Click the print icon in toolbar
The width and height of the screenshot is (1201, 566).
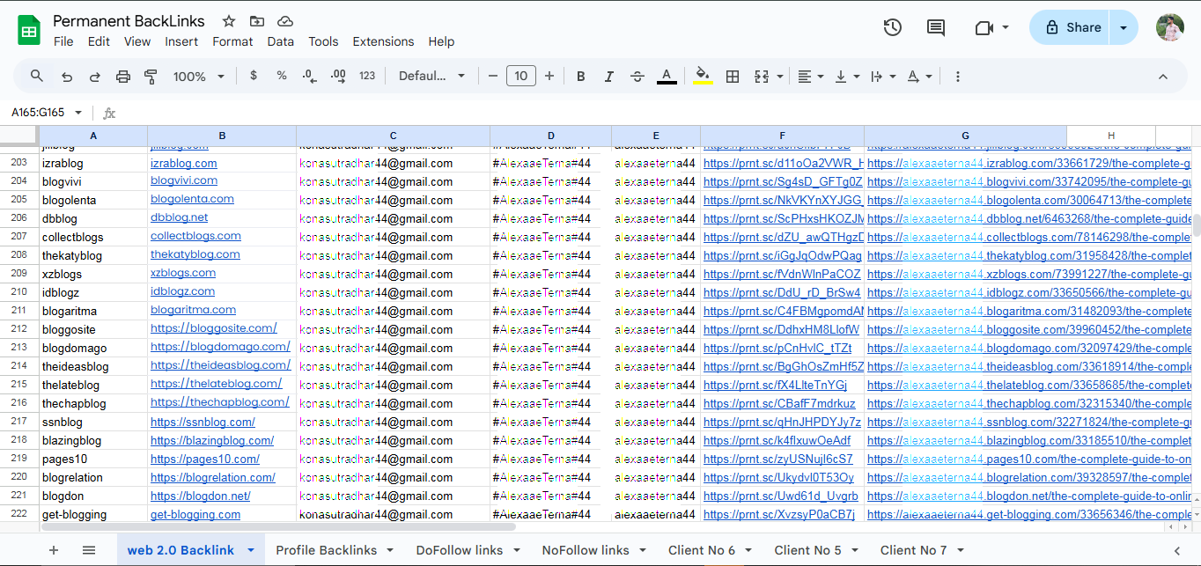[123, 77]
